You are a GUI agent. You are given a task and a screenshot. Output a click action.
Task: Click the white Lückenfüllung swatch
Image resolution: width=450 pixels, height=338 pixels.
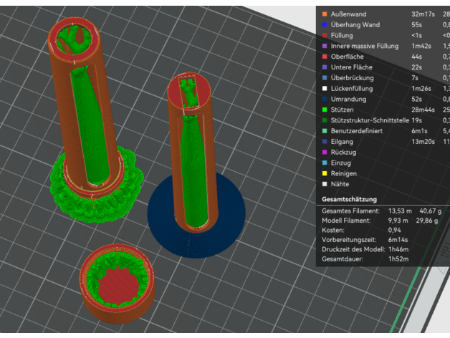pyautogui.click(x=325, y=88)
